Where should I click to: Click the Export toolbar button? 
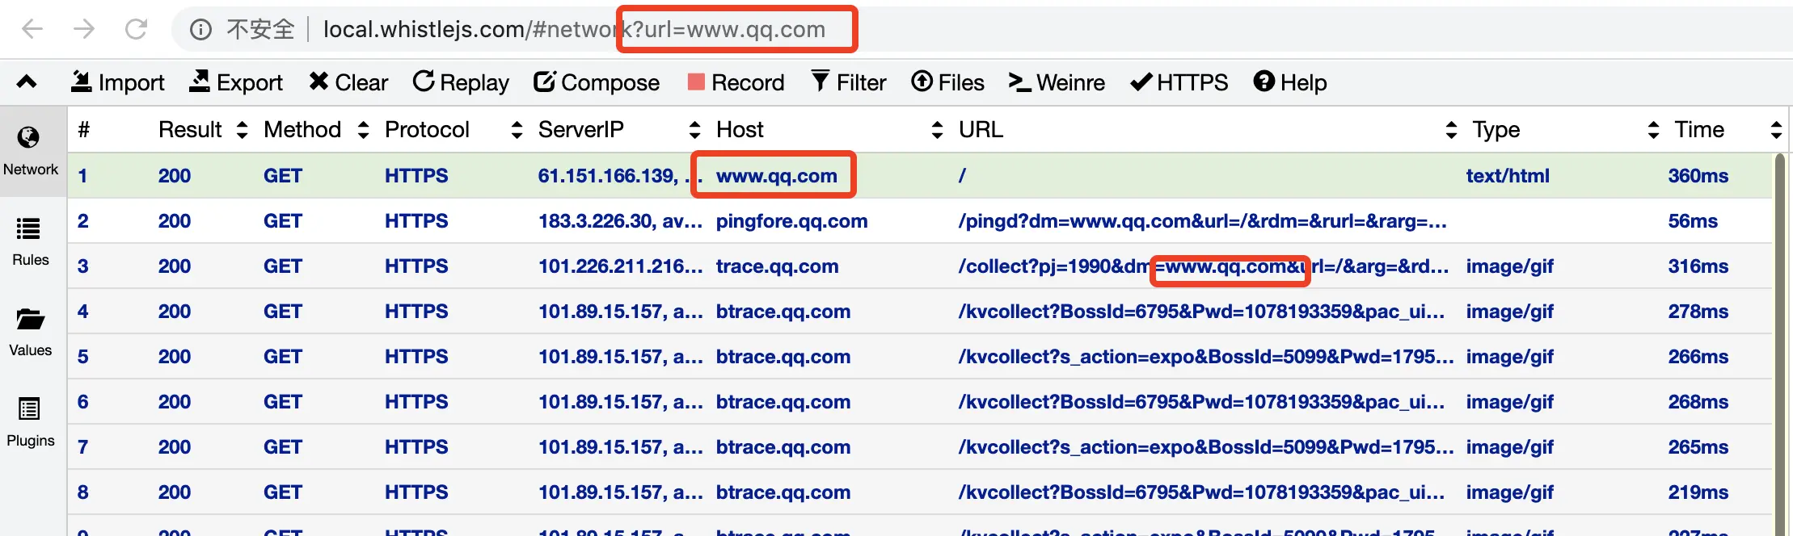pyautogui.click(x=235, y=82)
